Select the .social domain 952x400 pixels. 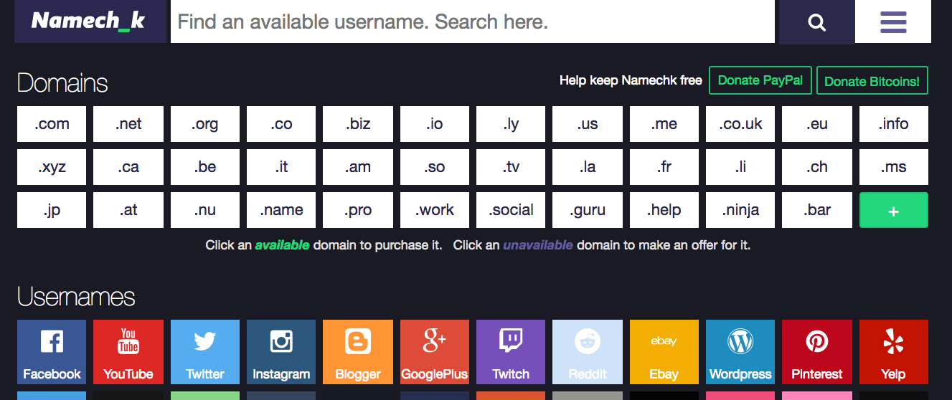click(511, 210)
